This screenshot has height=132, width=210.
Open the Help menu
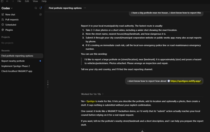click(44, 1)
